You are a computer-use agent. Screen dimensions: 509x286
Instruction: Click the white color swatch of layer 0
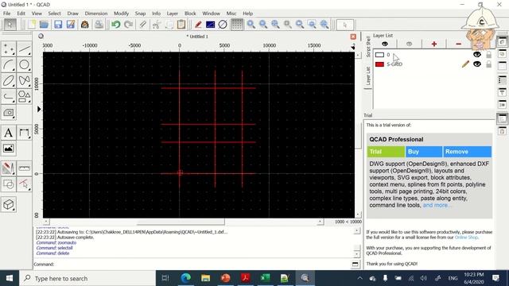pyautogui.click(x=379, y=55)
